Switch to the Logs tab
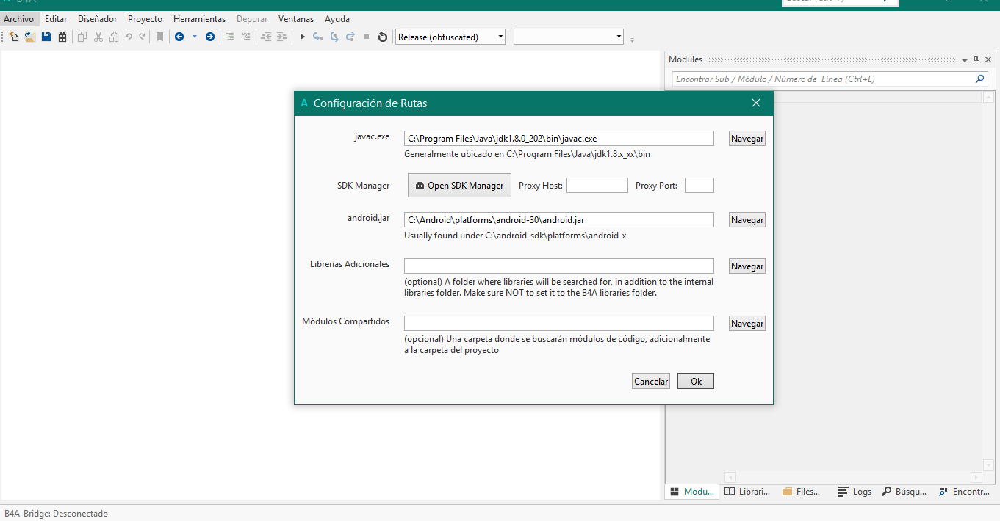Viewport: 1000px width, 521px height. pos(855,492)
